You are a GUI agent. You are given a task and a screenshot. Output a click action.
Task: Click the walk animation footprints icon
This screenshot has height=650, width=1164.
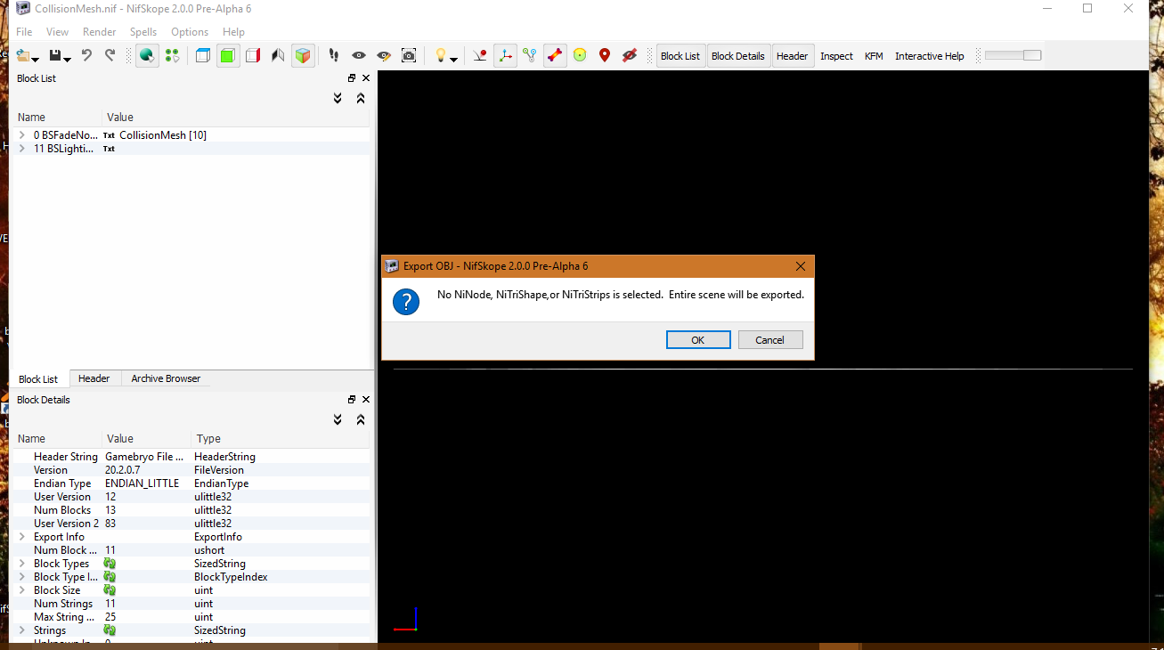pos(334,55)
